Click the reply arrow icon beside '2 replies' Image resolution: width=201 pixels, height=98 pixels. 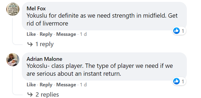(x=30, y=94)
